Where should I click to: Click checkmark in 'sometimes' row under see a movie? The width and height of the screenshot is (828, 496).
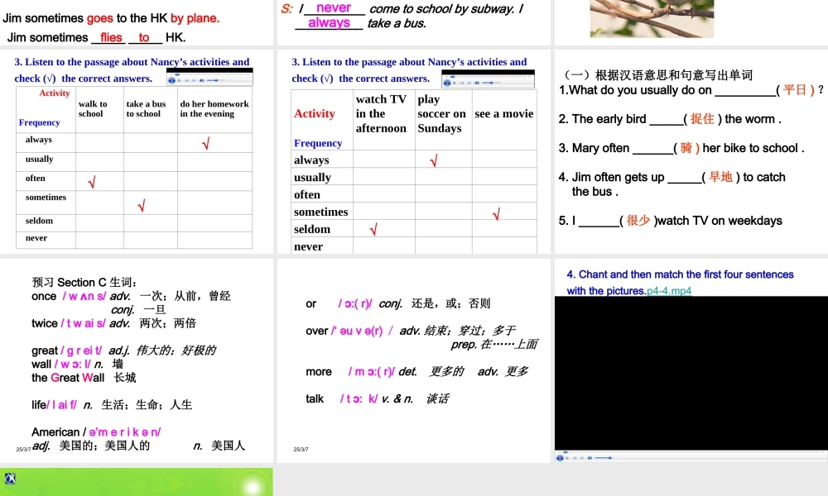(496, 215)
